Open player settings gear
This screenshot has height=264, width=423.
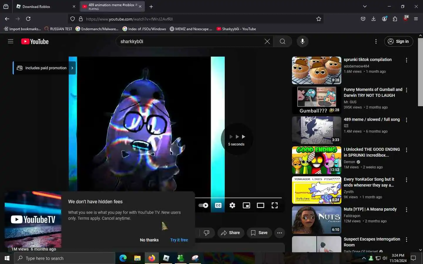pos(232,205)
